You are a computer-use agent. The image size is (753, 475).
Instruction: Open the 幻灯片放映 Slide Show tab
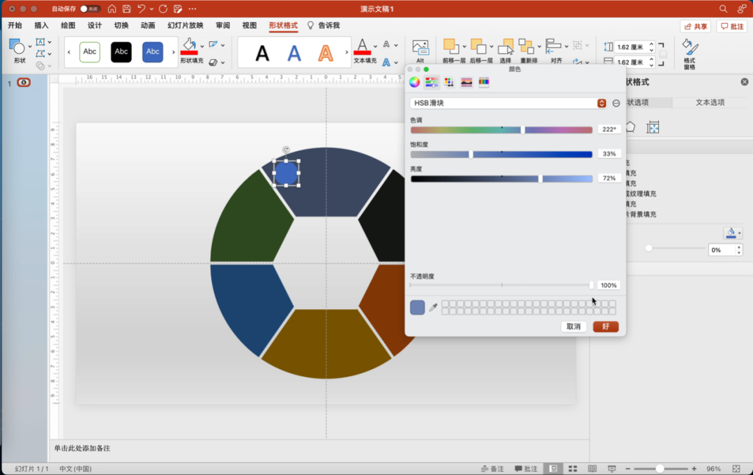pos(185,26)
